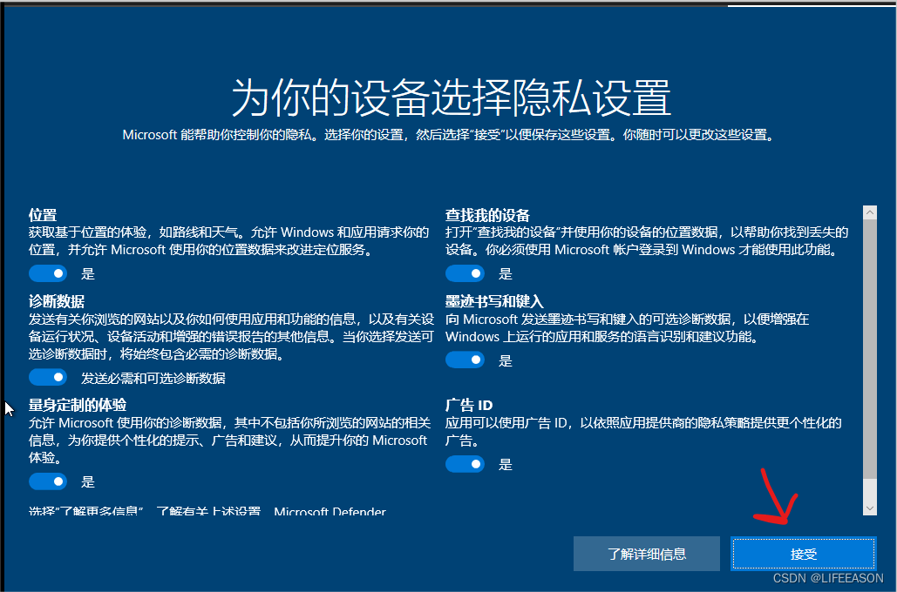The width and height of the screenshot is (897, 592).
Task: Click the 查找我的设备 heading text
Action: point(487,215)
